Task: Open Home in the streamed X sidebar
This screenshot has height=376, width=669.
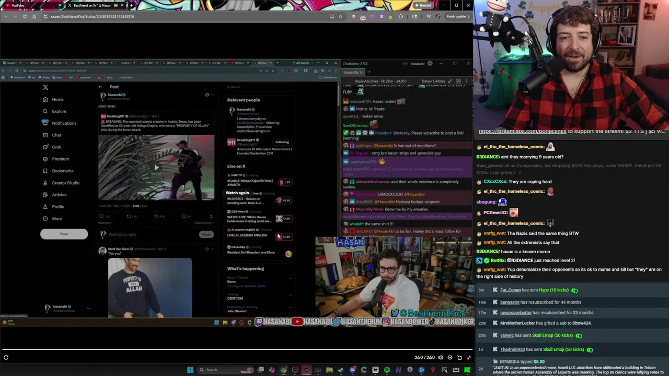Action: pyautogui.click(x=53, y=99)
